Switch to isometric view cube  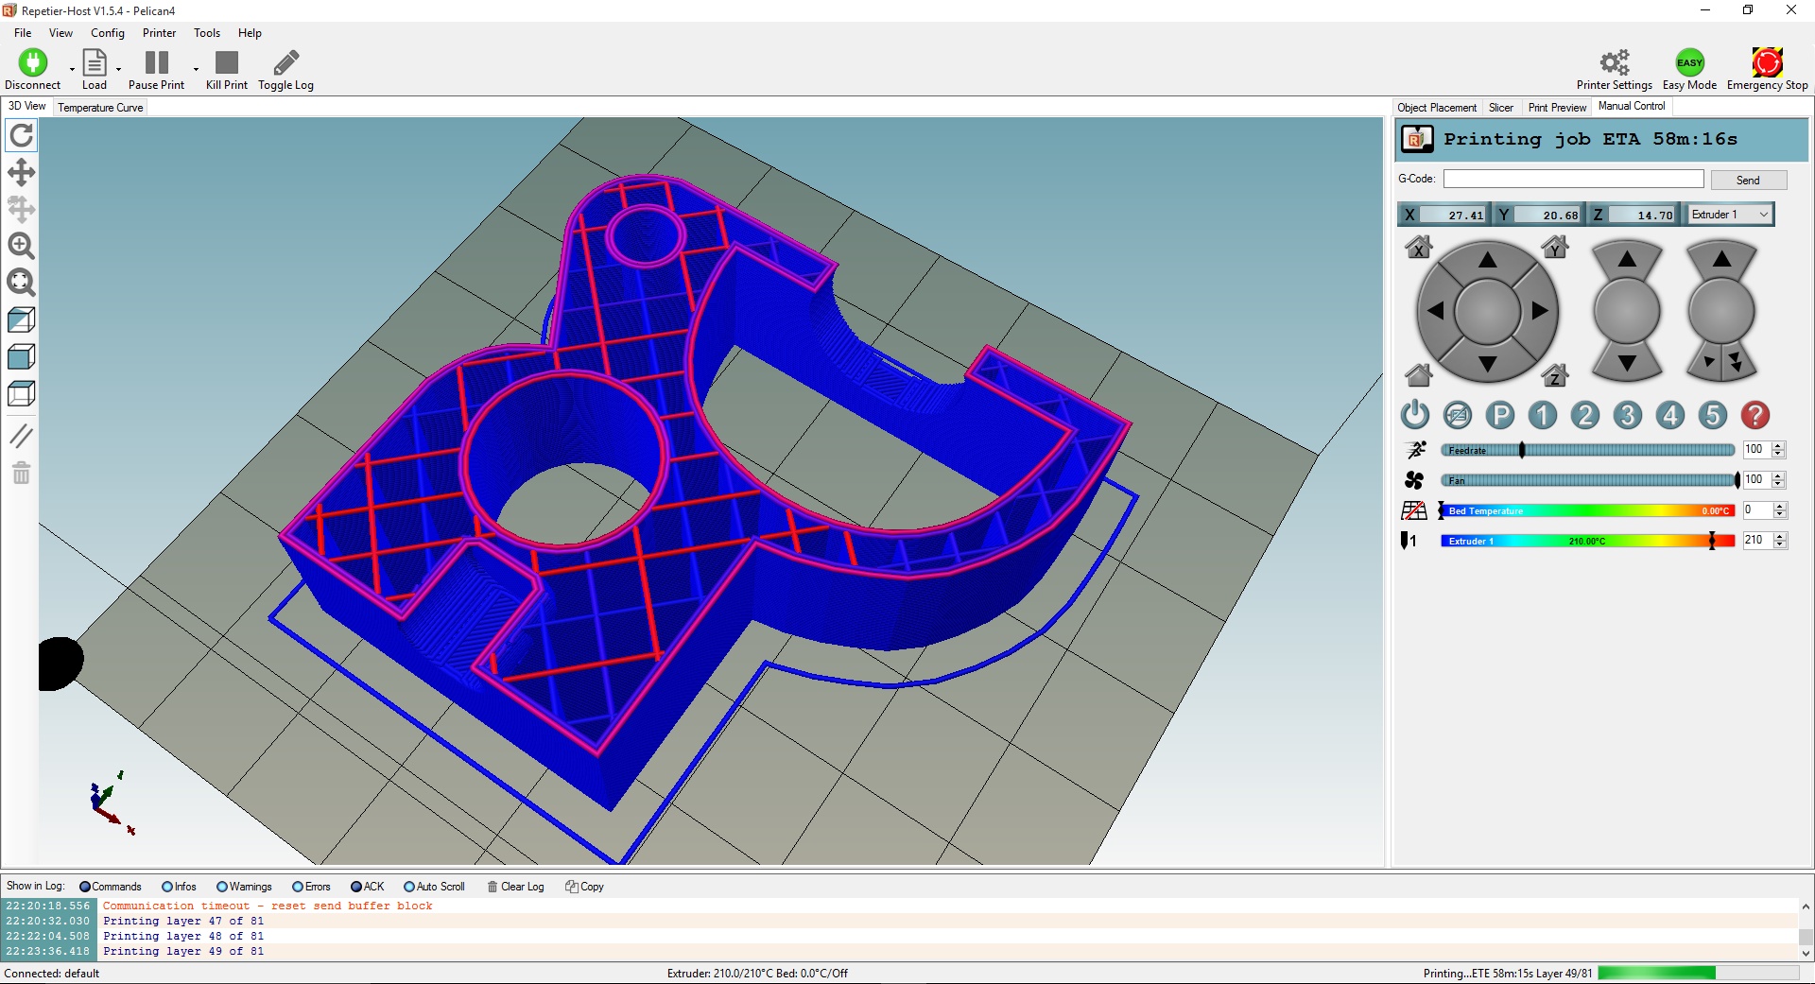pyautogui.click(x=21, y=319)
